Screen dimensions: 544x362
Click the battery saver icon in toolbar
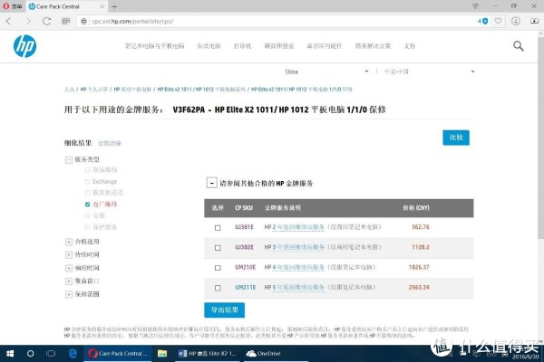[534, 21]
